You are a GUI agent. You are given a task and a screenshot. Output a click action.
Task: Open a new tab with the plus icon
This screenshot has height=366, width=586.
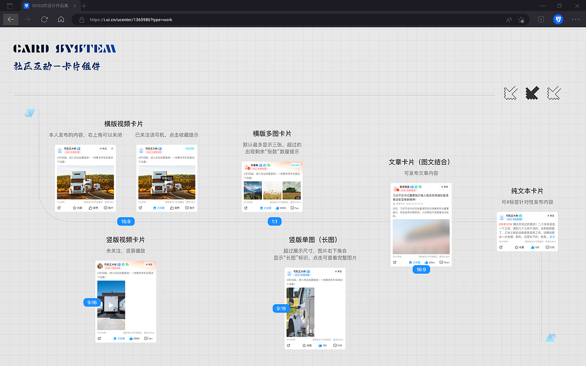click(84, 6)
